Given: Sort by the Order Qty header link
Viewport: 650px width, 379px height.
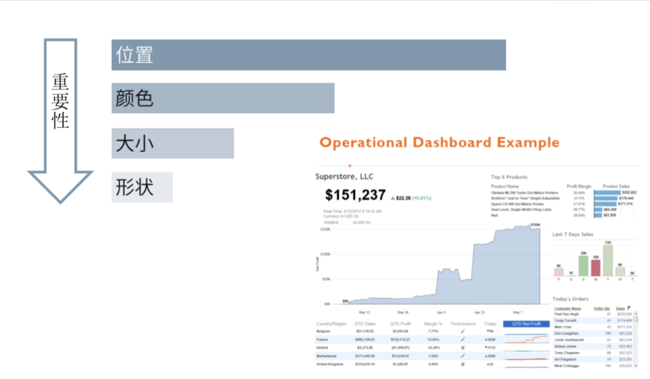Looking at the screenshot, I should click(x=602, y=309).
